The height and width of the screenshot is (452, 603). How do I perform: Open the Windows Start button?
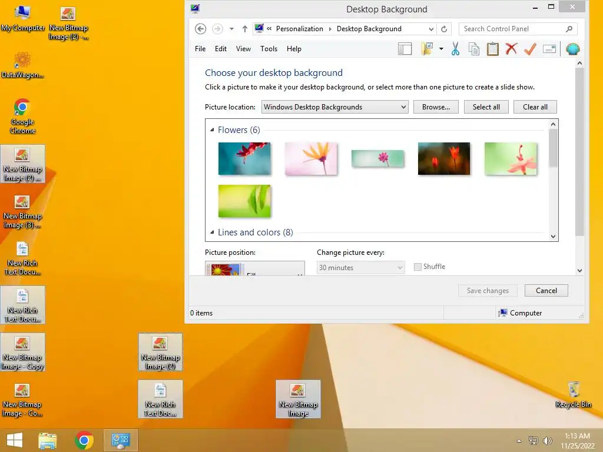(15, 440)
